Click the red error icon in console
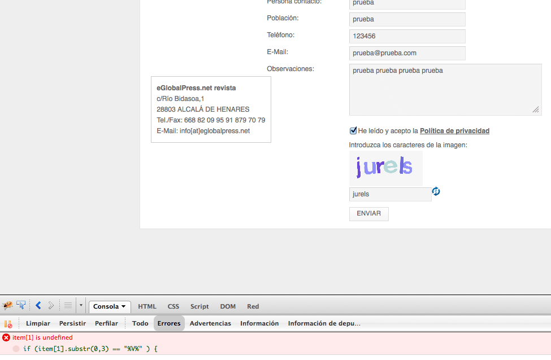Viewport: 551px width, 360px height. [6, 337]
